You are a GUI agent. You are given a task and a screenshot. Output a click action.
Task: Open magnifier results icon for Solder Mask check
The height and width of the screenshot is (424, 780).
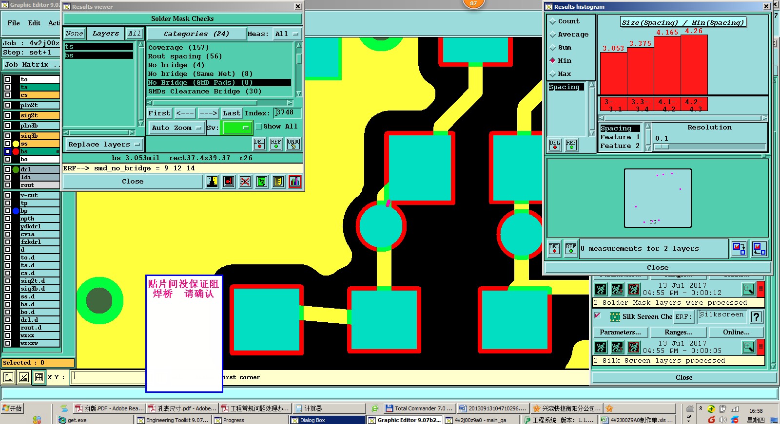pyautogui.click(x=748, y=289)
